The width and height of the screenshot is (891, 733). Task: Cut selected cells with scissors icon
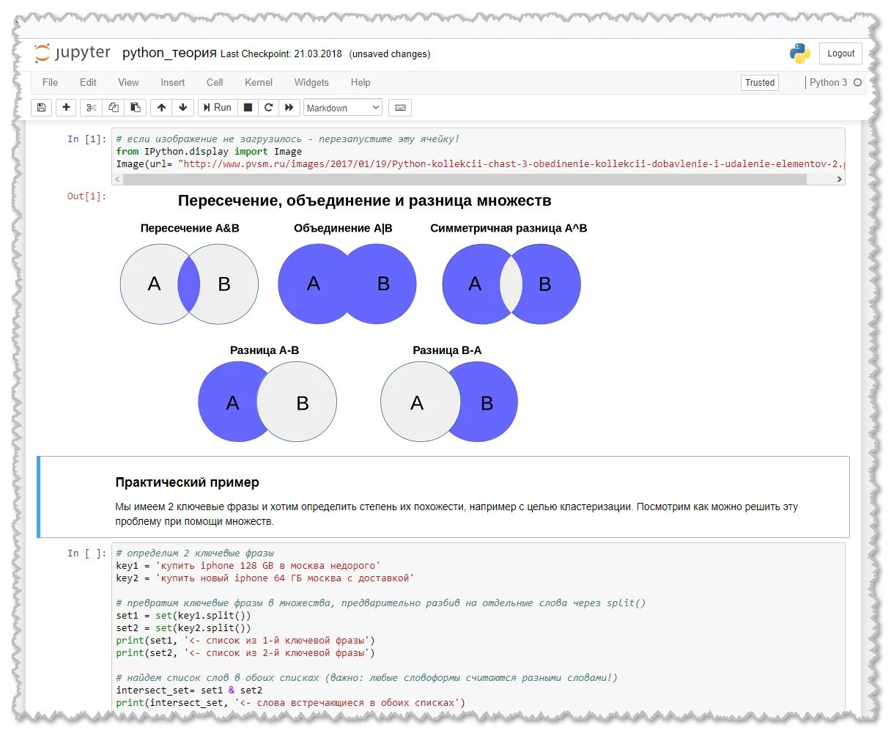pos(91,108)
